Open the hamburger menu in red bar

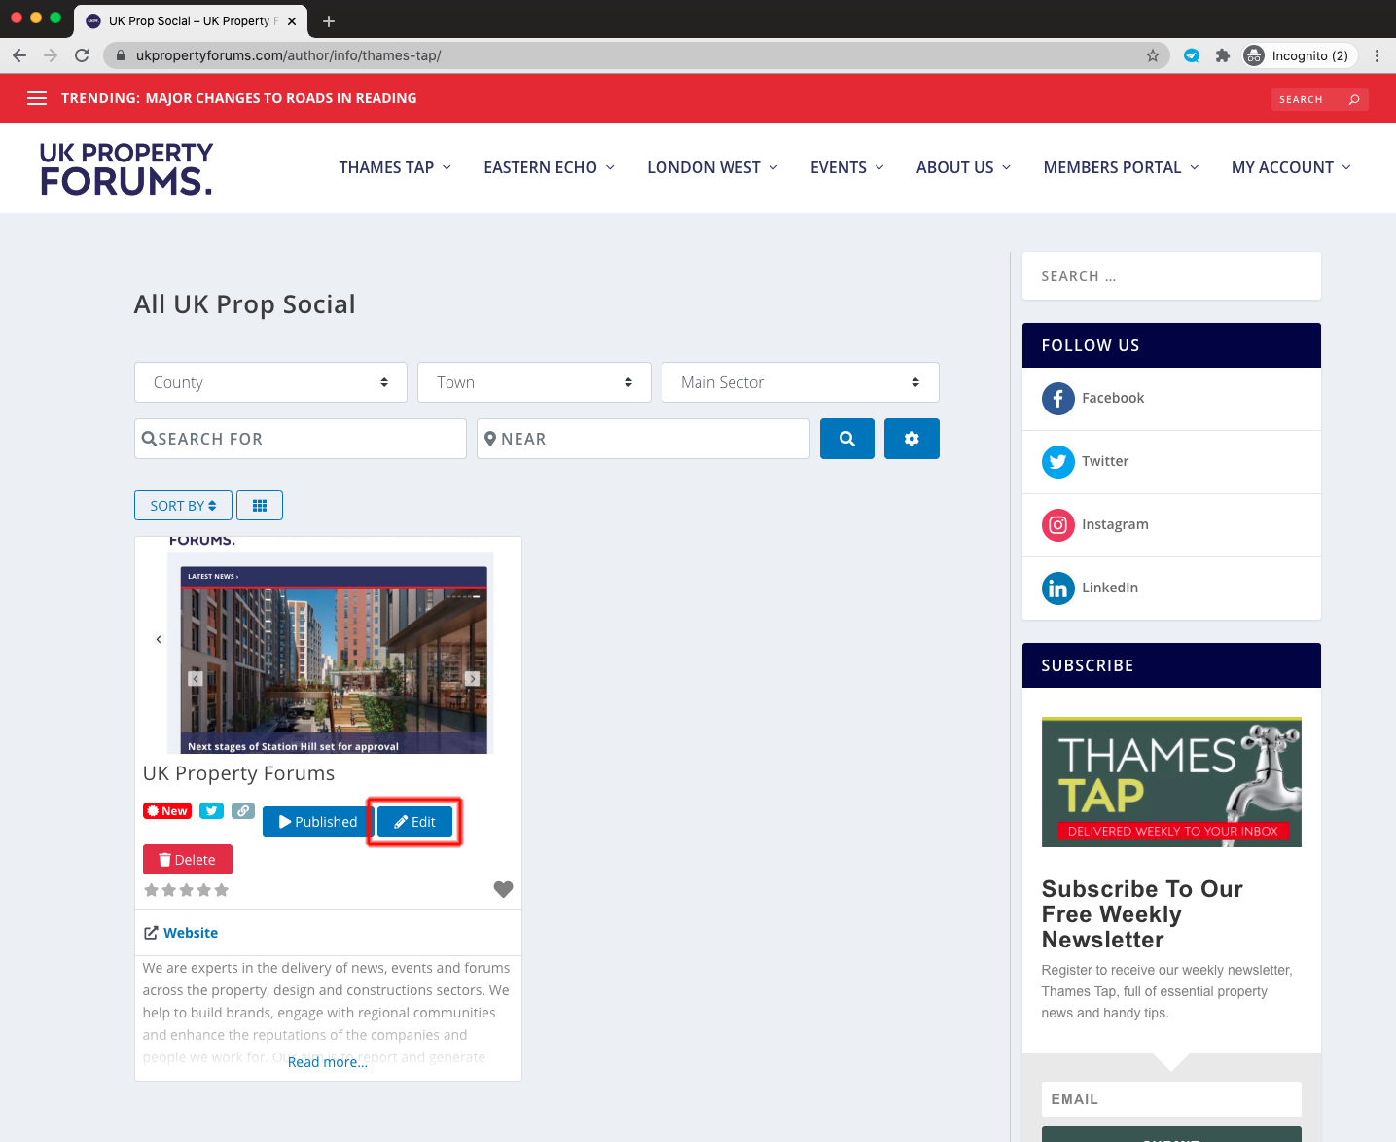(37, 98)
